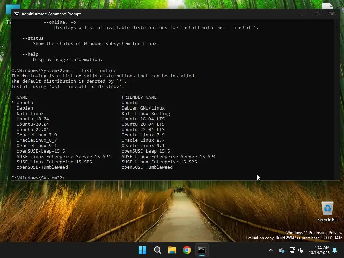This screenshot has width=344, height=258.
Task: Click 'Oracle Linux 9.1' friendly name
Action: pyautogui.click(x=143, y=146)
